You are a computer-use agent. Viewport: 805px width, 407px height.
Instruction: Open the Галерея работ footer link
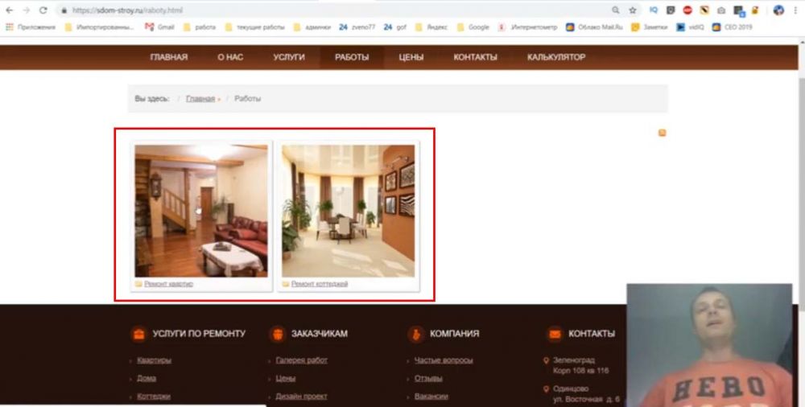tap(301, 360)
